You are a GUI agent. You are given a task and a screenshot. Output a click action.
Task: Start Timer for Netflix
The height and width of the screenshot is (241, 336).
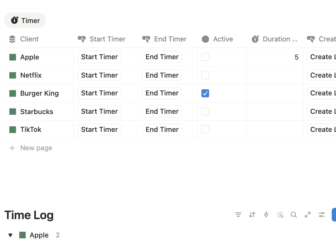99,75
